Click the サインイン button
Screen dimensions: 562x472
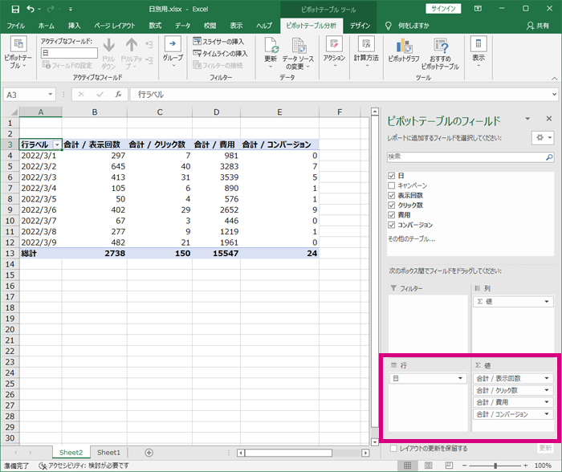(443, 9)
